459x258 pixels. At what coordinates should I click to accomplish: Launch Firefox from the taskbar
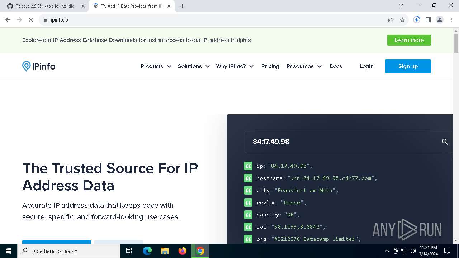(183, 251)
